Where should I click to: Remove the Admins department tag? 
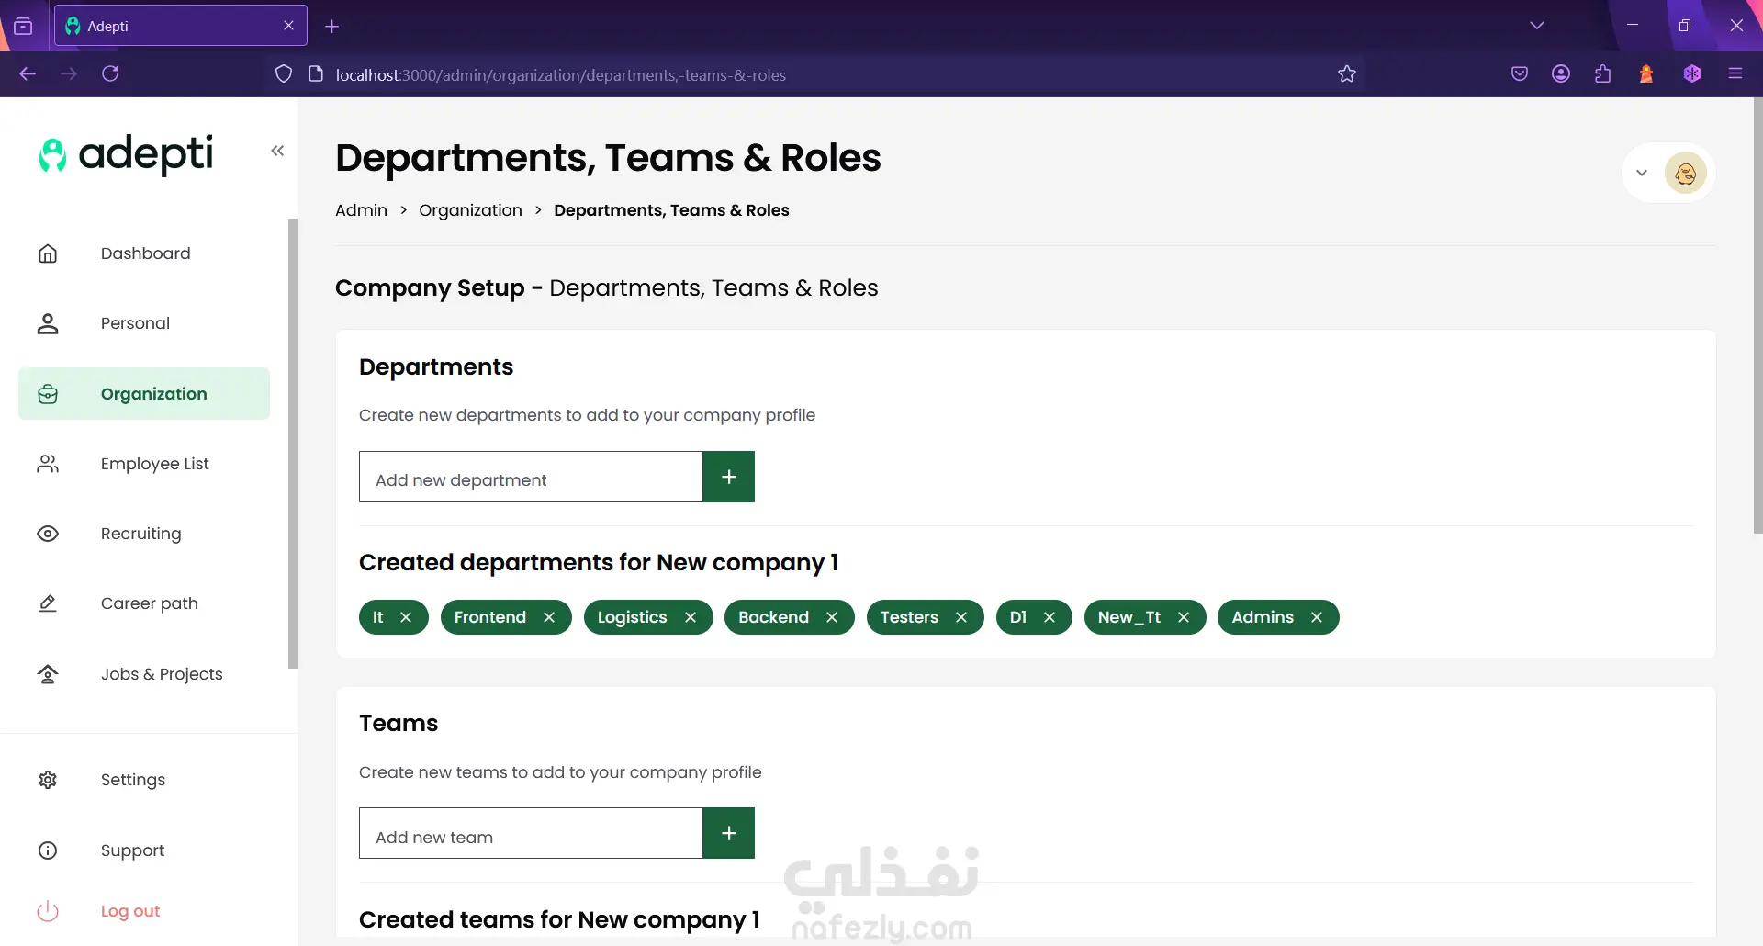[x=1317, y=617]
